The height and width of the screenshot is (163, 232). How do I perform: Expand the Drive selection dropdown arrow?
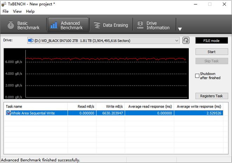(176, 40)
